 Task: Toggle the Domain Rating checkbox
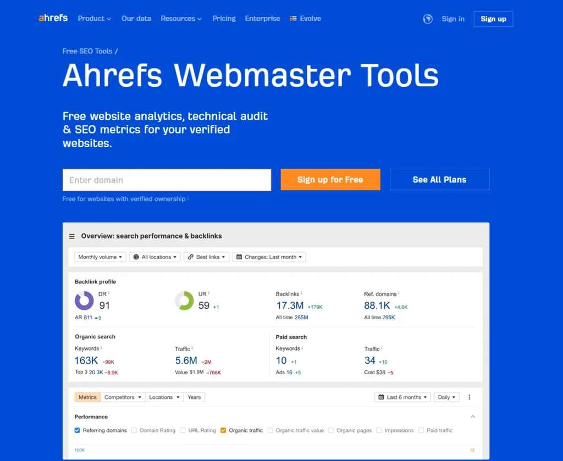134,430
